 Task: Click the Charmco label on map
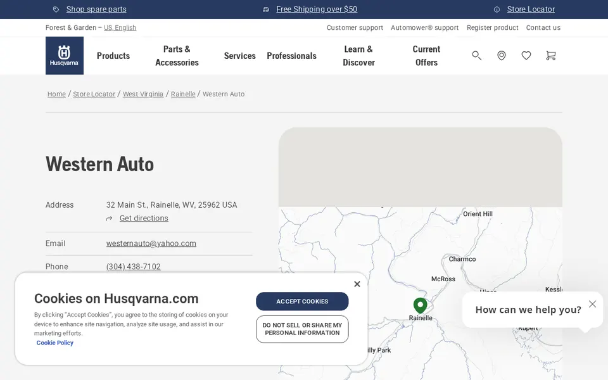click(x=462, y=259)
